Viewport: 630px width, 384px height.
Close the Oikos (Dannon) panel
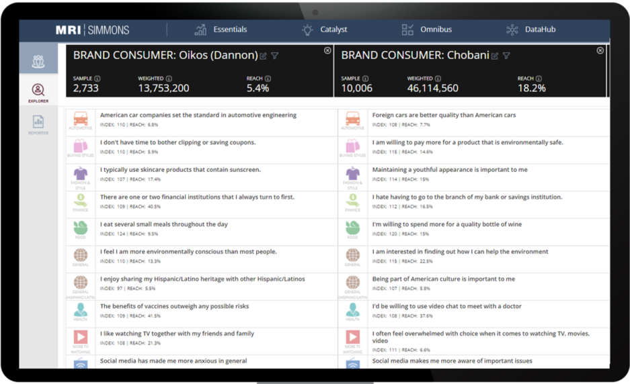coord(327,50)
